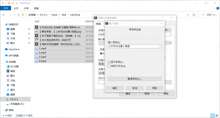220x118 pixels.
Task: Expand the 快速访问 tree node
Action: [x=3, y=24]
